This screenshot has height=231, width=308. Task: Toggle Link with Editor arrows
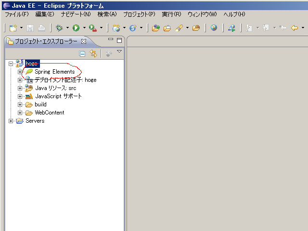click(x=93, y=53)
